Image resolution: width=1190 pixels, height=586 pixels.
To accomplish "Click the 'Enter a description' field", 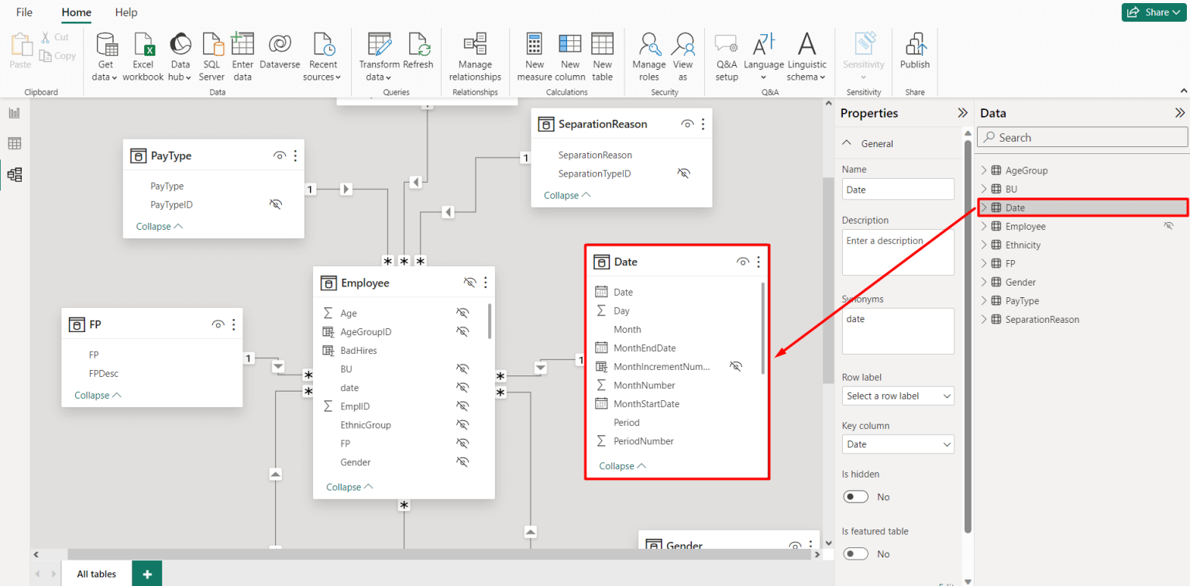I will click(898, 252).
